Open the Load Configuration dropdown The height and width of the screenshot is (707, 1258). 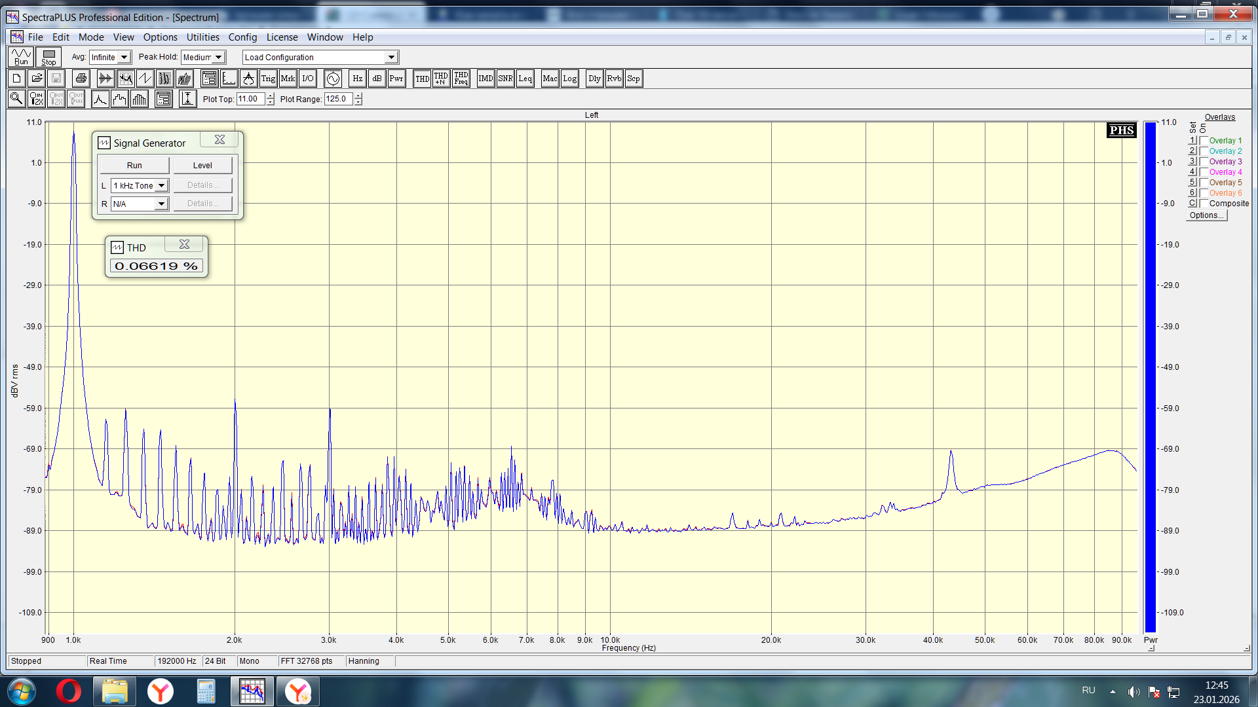tap(391, 58)
